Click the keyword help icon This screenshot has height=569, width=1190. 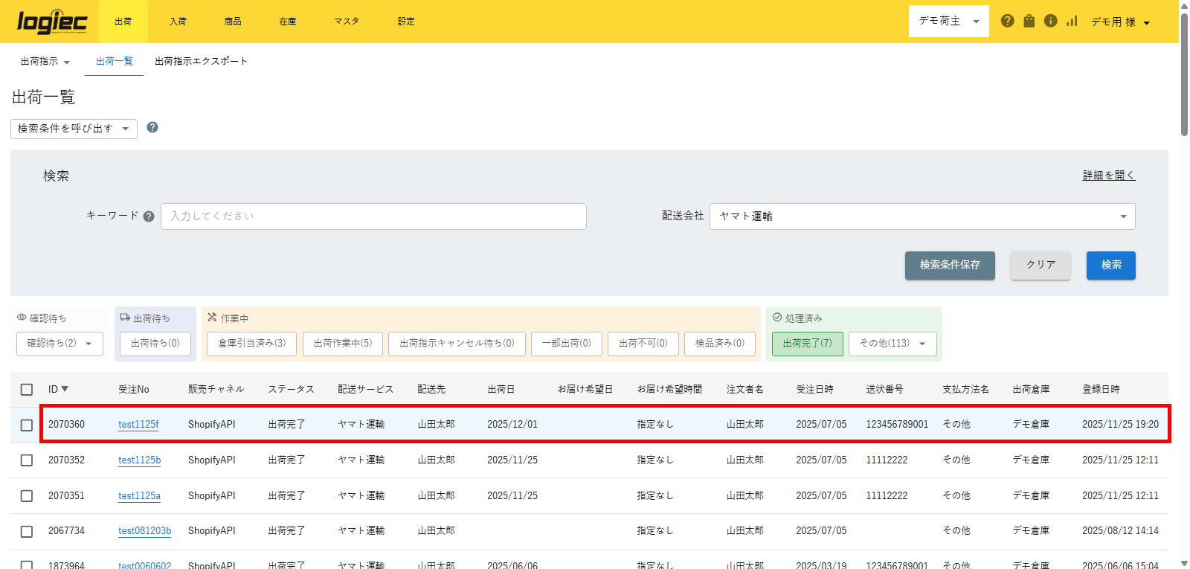point(149,216)
